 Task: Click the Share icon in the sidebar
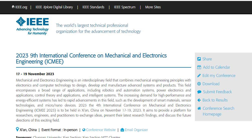click(x=199, y=59)
